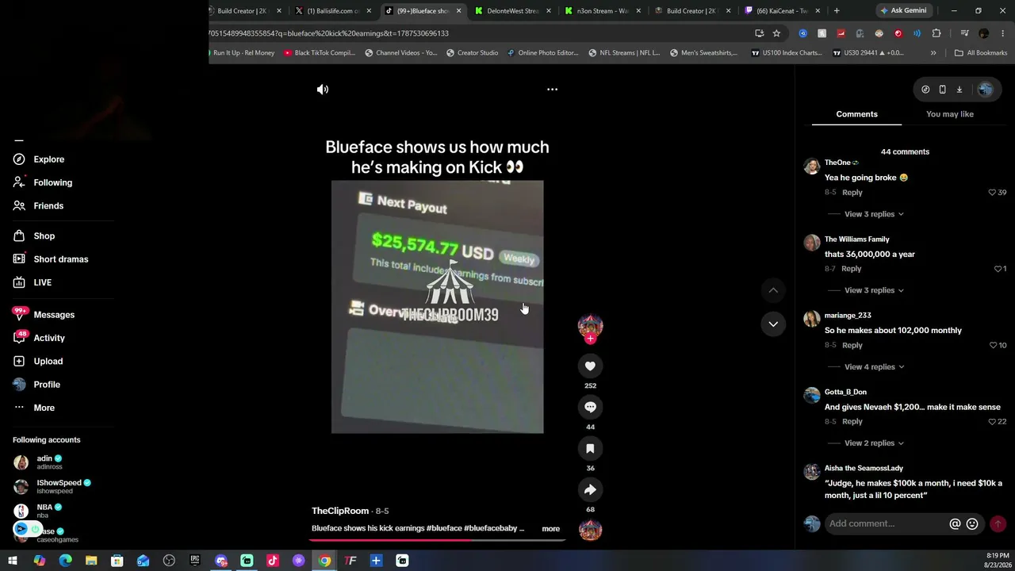This screenshot has width=1015, height=571.
Task: Insert a mention with the @ icon
Action: [955, 523]
